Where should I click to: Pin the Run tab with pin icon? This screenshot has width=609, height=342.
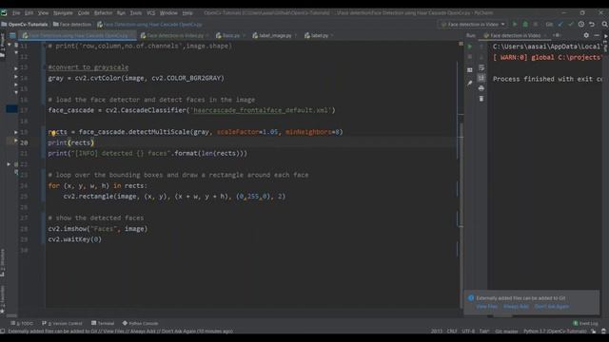pyautogui.click(x=469, y=83)
